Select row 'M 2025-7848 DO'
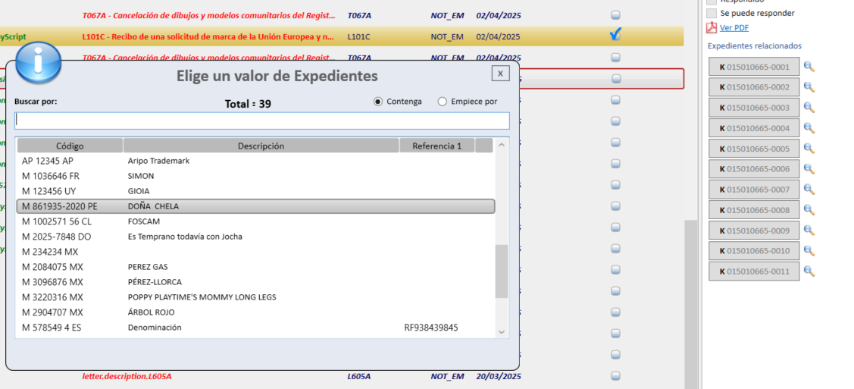854x389 pixels. point(255,237)
